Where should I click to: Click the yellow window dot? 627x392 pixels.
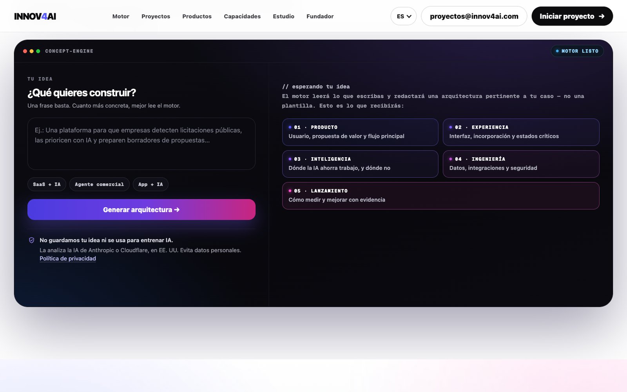pyautogui.click(x=31, y=51)
